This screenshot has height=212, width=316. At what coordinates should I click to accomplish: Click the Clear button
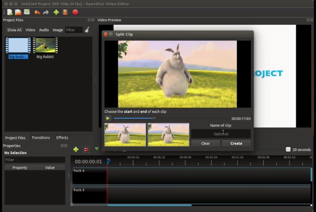coord(205,144)
